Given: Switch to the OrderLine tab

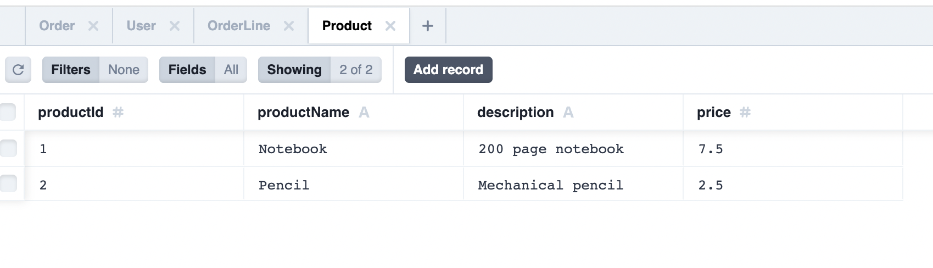Looking at the screenshot, I should 239,26.
